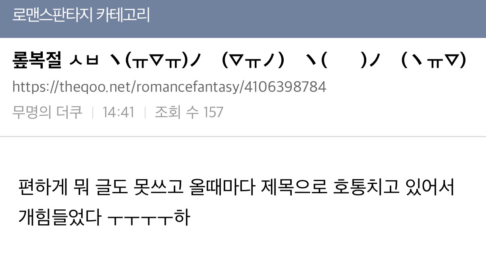The height and width of the screenshot is (265, 486).
Task: Click the horizontal line under post metadata
Action: [x=243, y=137]
